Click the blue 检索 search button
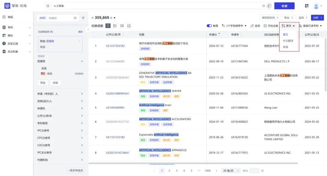327x176 pixels. [284, 5]
